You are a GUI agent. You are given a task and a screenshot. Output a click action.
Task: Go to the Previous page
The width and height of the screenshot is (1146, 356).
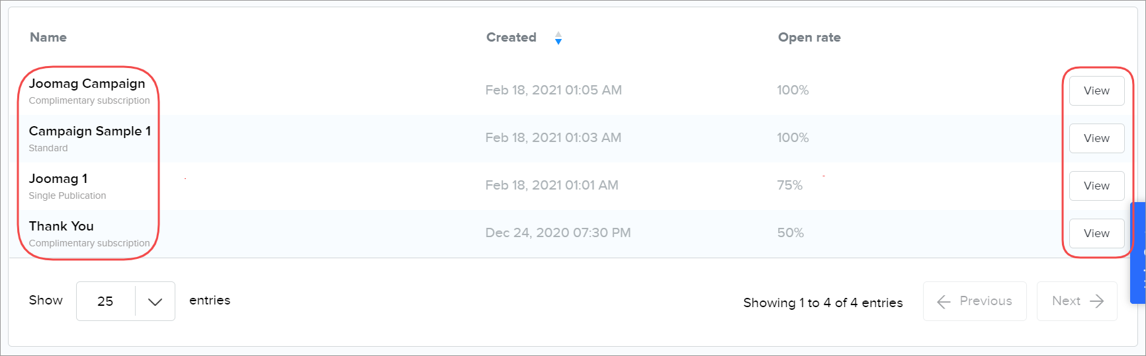tap(975, 301)
